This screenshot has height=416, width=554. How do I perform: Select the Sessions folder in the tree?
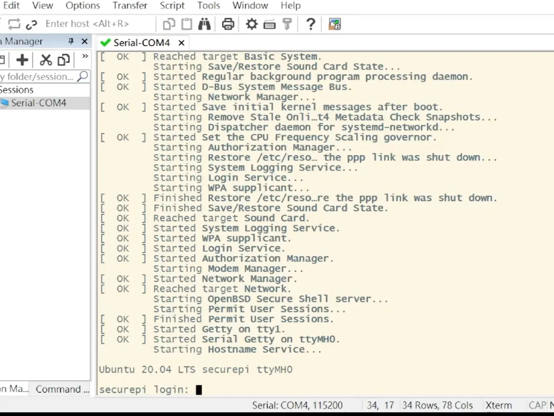[x=17, y=90]
